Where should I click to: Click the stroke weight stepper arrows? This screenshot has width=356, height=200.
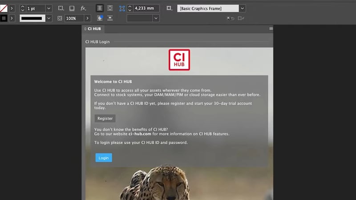23,8
